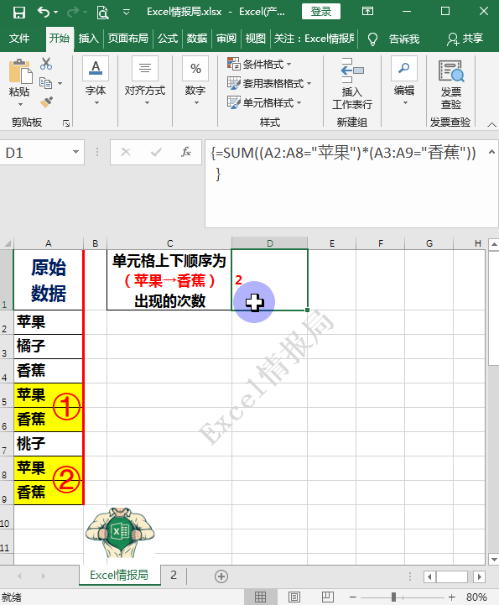
Task: Click the Save icon in title bar
Action: pyautogui.click(x=19, y=13)
